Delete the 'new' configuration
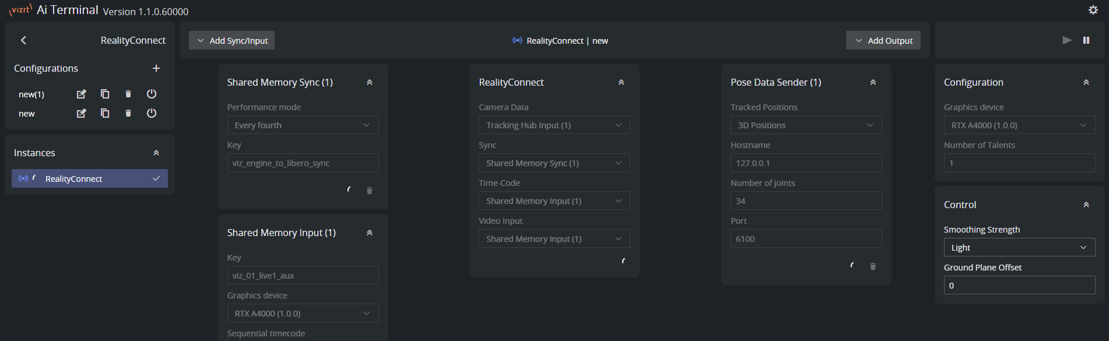 128,113
